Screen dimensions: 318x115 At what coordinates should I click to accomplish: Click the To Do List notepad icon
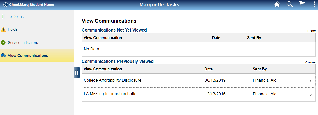pyautogui.click(x=3, y=17)
